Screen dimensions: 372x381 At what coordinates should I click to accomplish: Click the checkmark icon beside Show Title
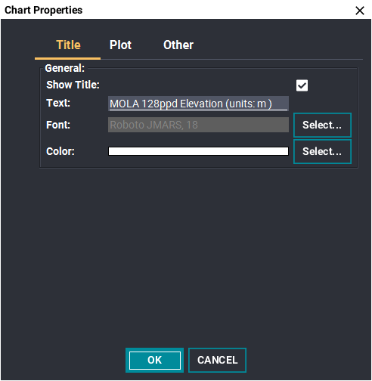click(x=302, y=85)
